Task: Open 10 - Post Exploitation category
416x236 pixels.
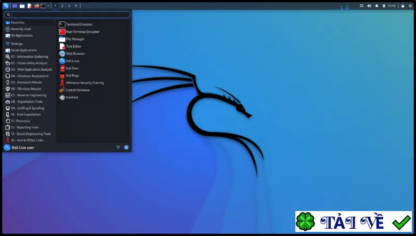Action: 29,114
